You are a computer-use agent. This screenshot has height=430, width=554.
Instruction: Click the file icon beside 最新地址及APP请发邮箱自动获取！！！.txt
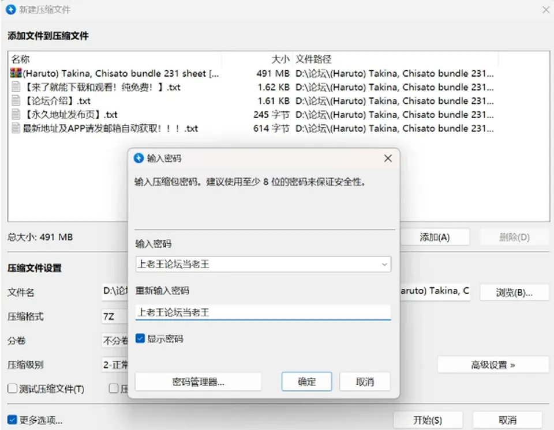pos(16,128)
